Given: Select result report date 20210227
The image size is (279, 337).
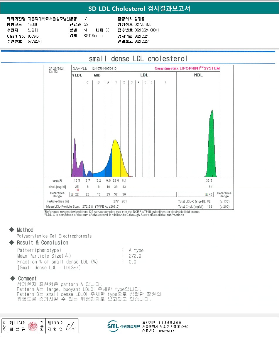Looking at the screenshot, I should [141, 41].
